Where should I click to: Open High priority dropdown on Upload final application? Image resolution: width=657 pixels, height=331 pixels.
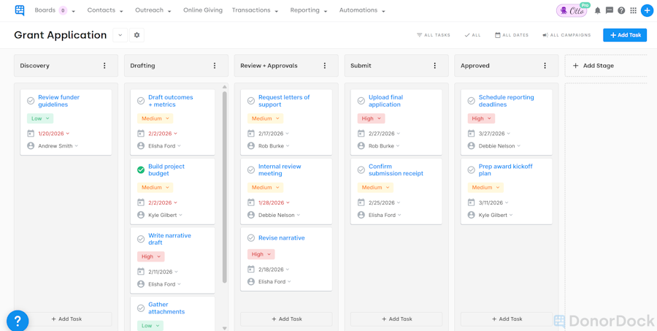(x=372, y=118)
